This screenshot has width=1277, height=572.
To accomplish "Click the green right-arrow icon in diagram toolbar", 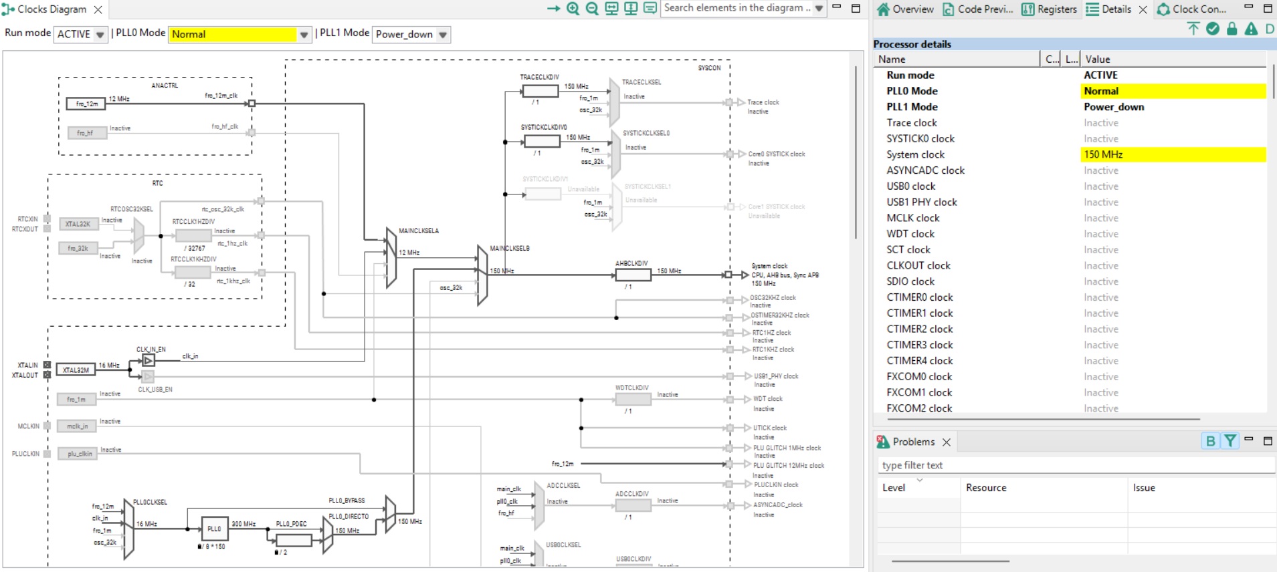I will point(553,9).
